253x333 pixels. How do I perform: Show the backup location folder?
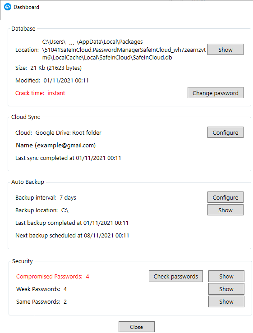point(225,210)
